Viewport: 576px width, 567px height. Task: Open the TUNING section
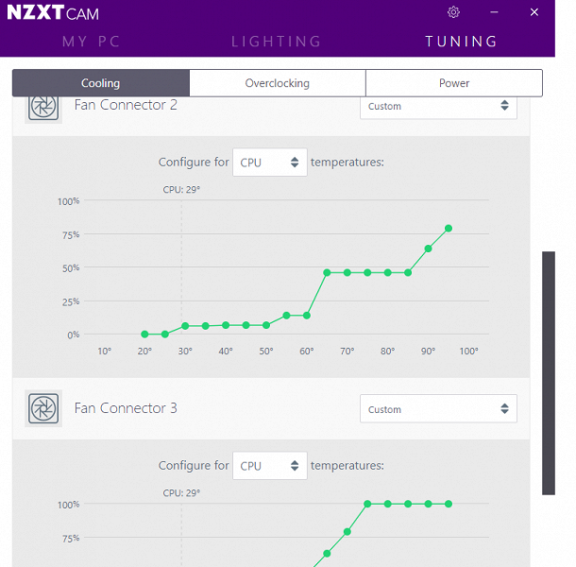tap(462, 42)
